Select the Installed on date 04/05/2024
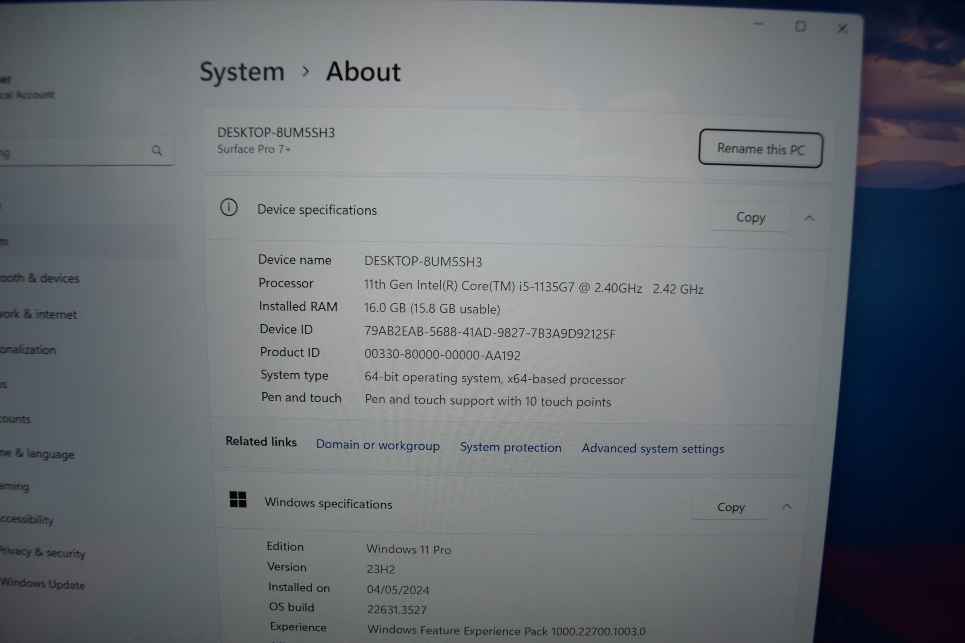Viewport: 965px width, 643px height. [x=398, y=590]
